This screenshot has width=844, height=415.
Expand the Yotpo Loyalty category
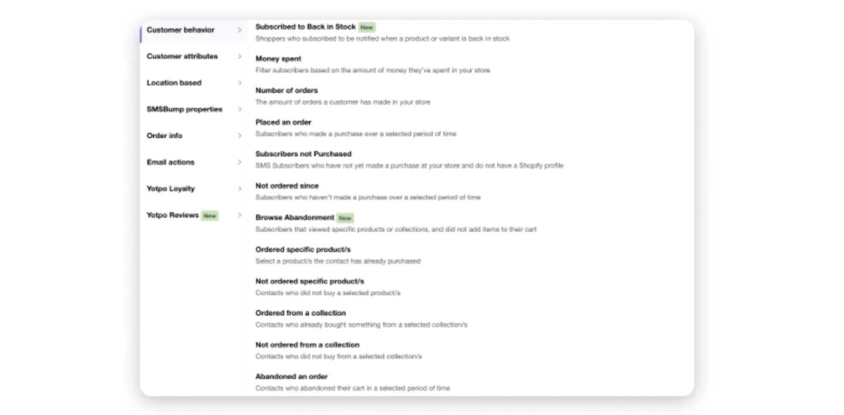point(171,188)
